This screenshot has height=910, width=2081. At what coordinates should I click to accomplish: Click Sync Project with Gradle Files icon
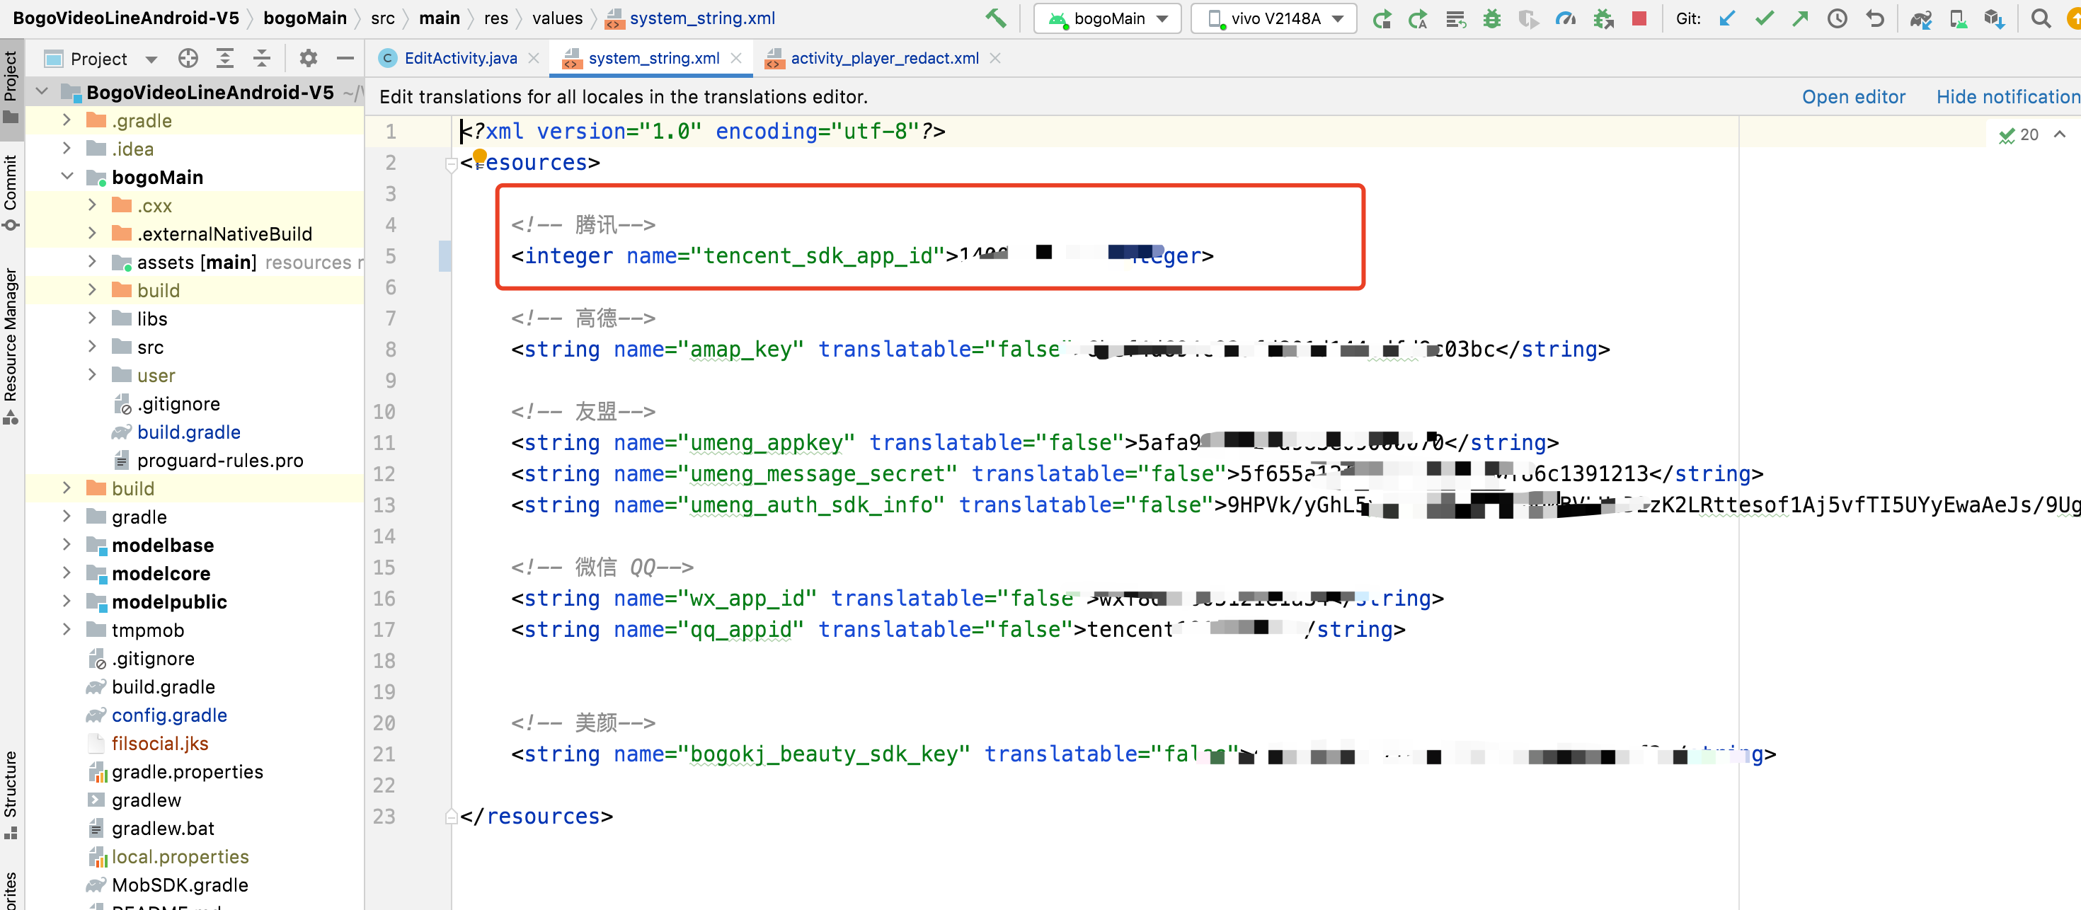coord(1920,18)
